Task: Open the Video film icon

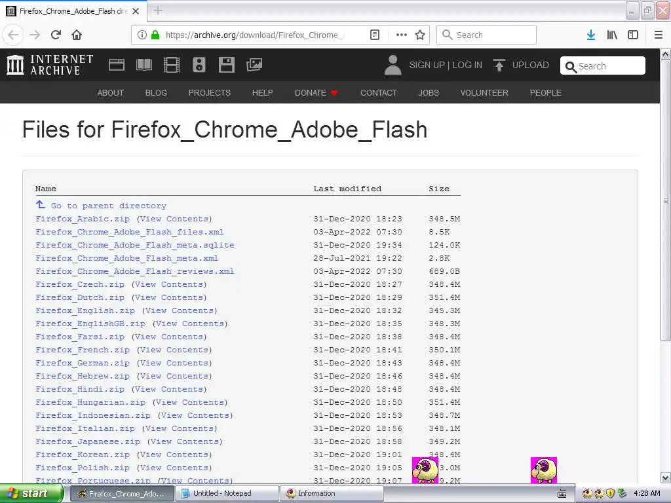Action: point(171,65)
